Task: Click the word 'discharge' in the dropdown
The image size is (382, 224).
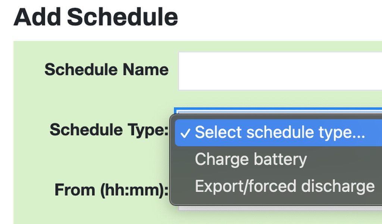Action: coord(338,186)
